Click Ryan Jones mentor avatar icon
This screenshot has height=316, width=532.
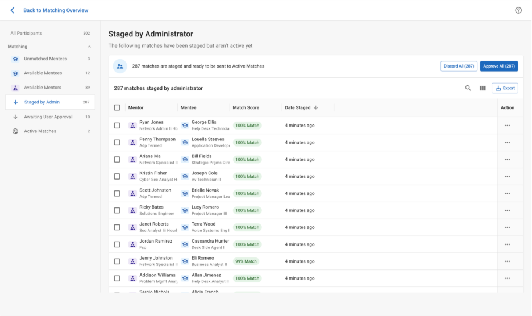point(132,126)
